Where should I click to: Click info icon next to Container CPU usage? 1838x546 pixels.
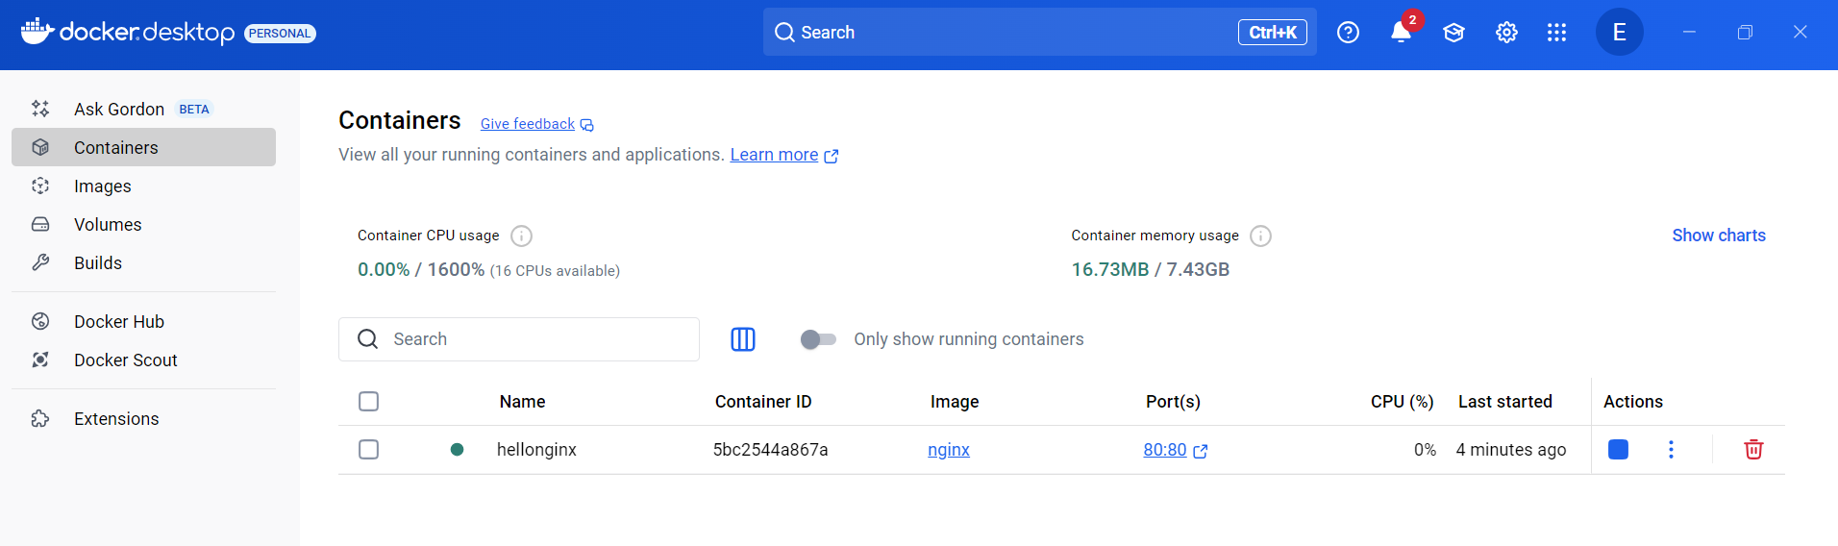tap(521, 236)
